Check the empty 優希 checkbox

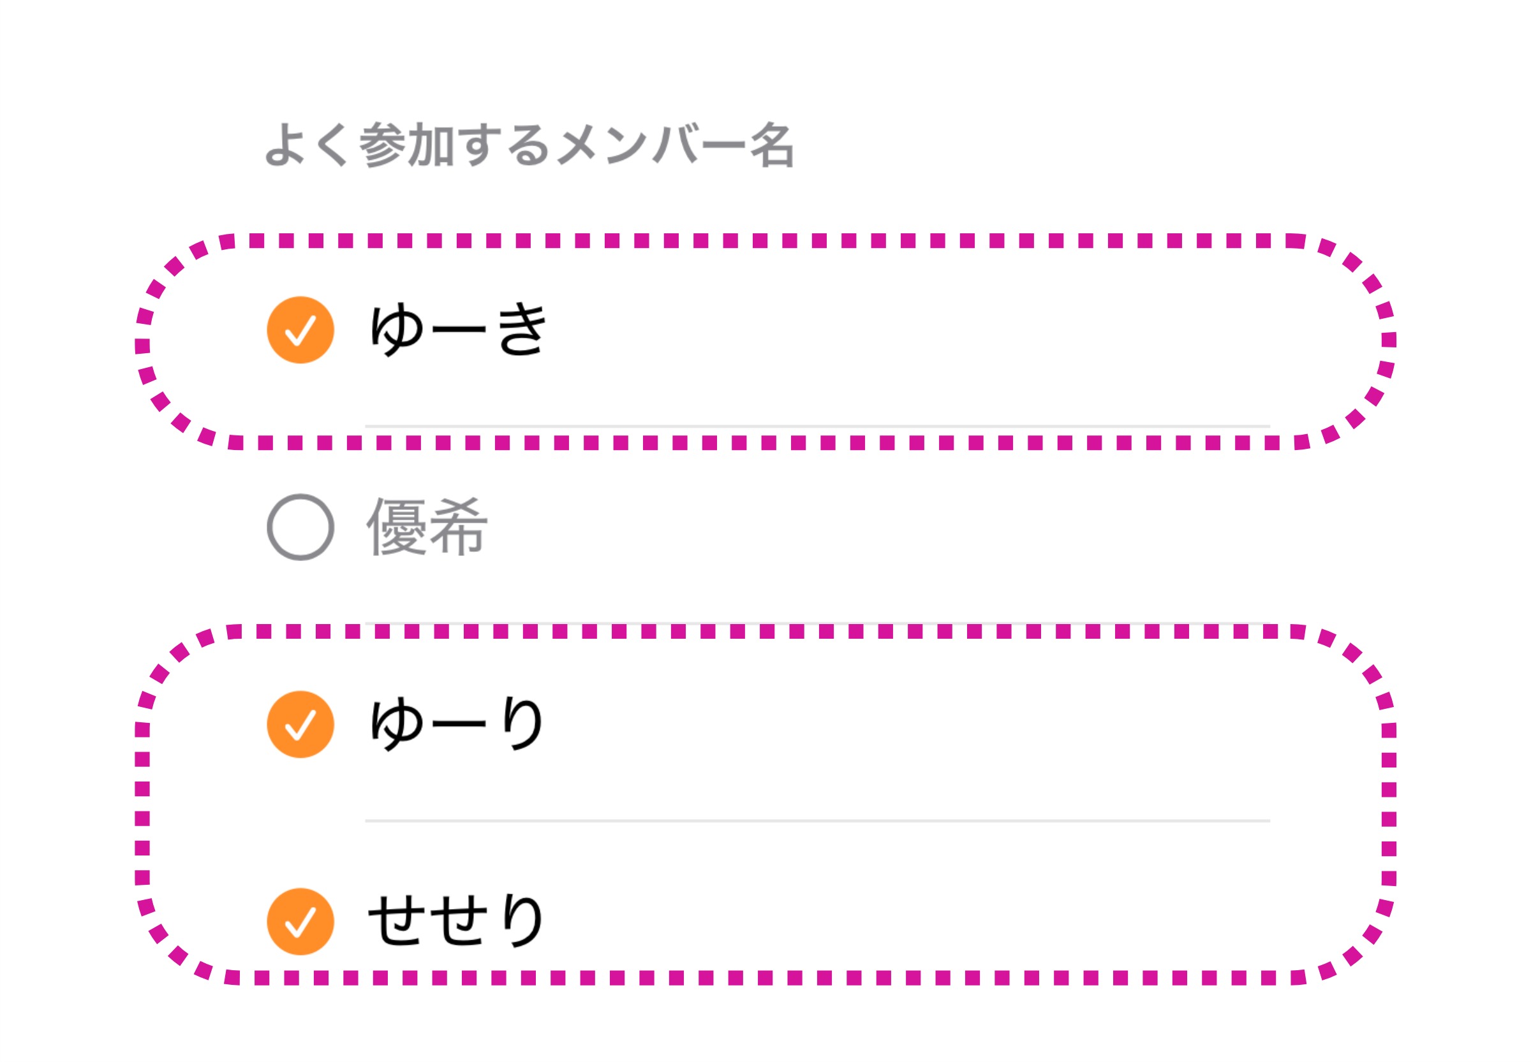300,527
